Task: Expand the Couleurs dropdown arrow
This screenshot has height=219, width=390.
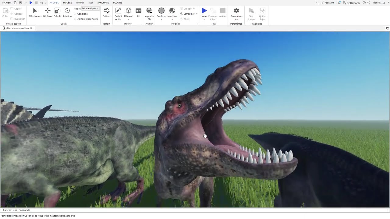Action: (x=161, y=19)
